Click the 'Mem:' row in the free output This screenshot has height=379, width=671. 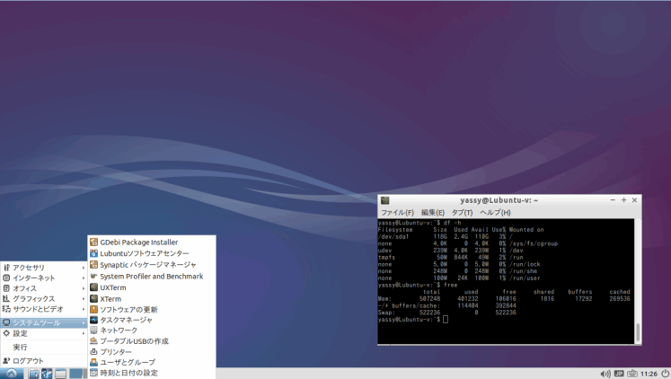[504, 298]
